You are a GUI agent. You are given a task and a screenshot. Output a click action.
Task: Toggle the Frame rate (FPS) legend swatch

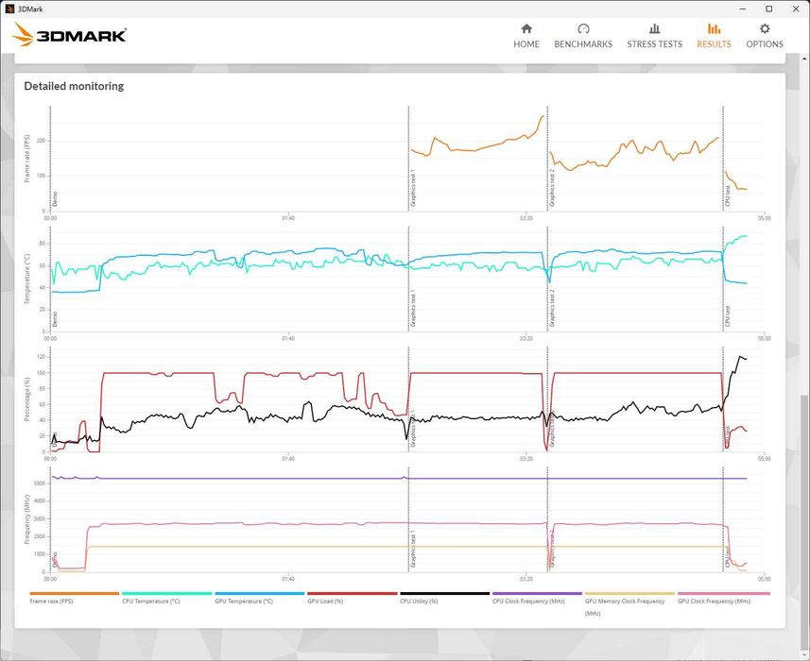(x=75, y=593)
